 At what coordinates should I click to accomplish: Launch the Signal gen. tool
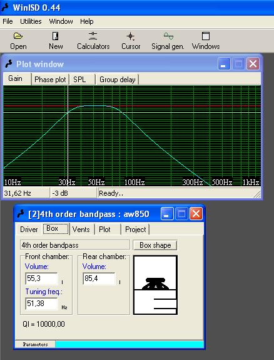pyautogui.click(x=168, y=36)
